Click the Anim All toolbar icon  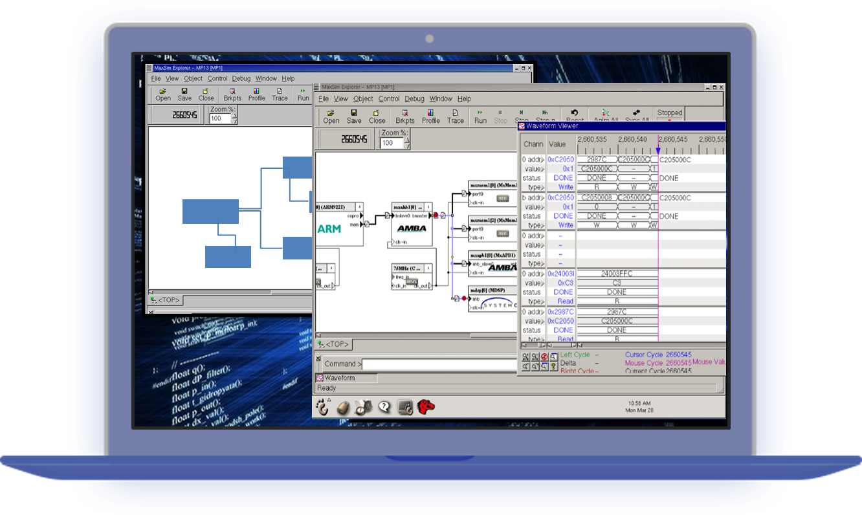(x=606, y=115)
